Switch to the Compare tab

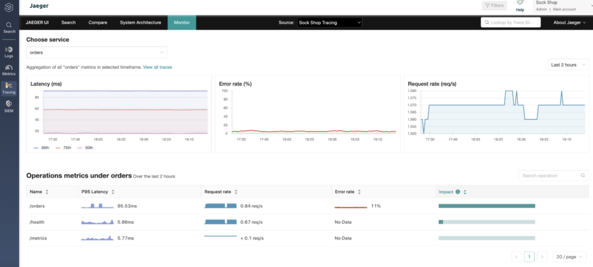(97, 23)
